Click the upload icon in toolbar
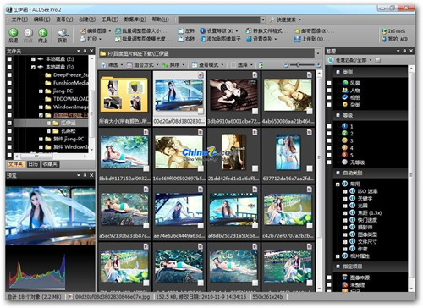This screenshot has width=423, height=308. [x=297, y=39]
